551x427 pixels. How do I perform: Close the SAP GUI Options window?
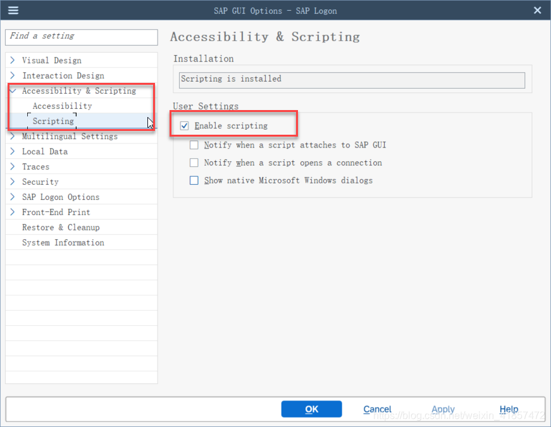pyautogui.click(x=537, y=11)
